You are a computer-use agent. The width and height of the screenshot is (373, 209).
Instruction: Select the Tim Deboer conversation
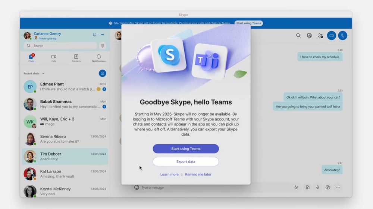tap(65, 156)
